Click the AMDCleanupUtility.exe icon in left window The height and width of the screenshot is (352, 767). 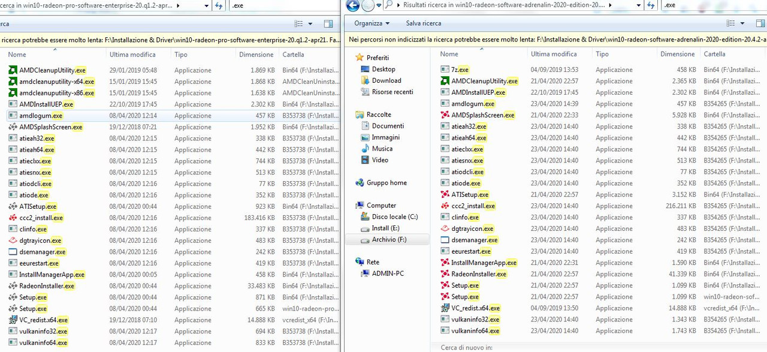(13, 70)
